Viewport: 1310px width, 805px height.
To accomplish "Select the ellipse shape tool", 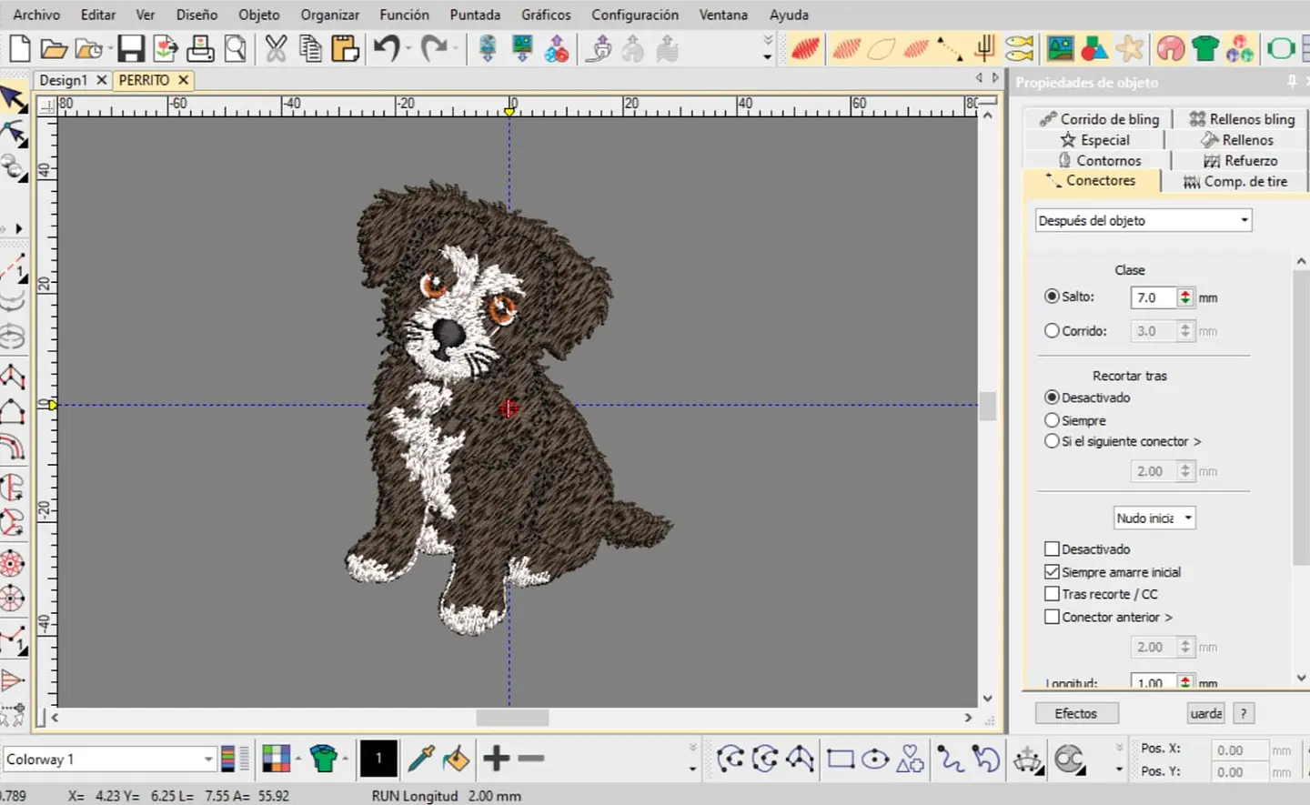I will tap(875, 759).
